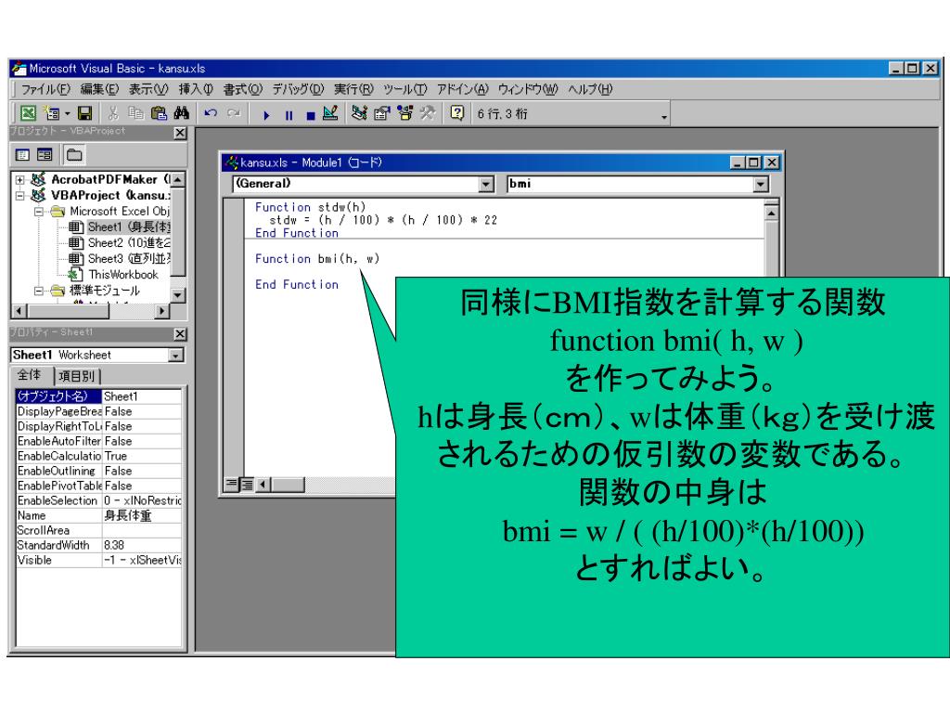Close the project explorer panel
Image resolution: width=950 pixels, height=713 pixels.
pos(180,133)
